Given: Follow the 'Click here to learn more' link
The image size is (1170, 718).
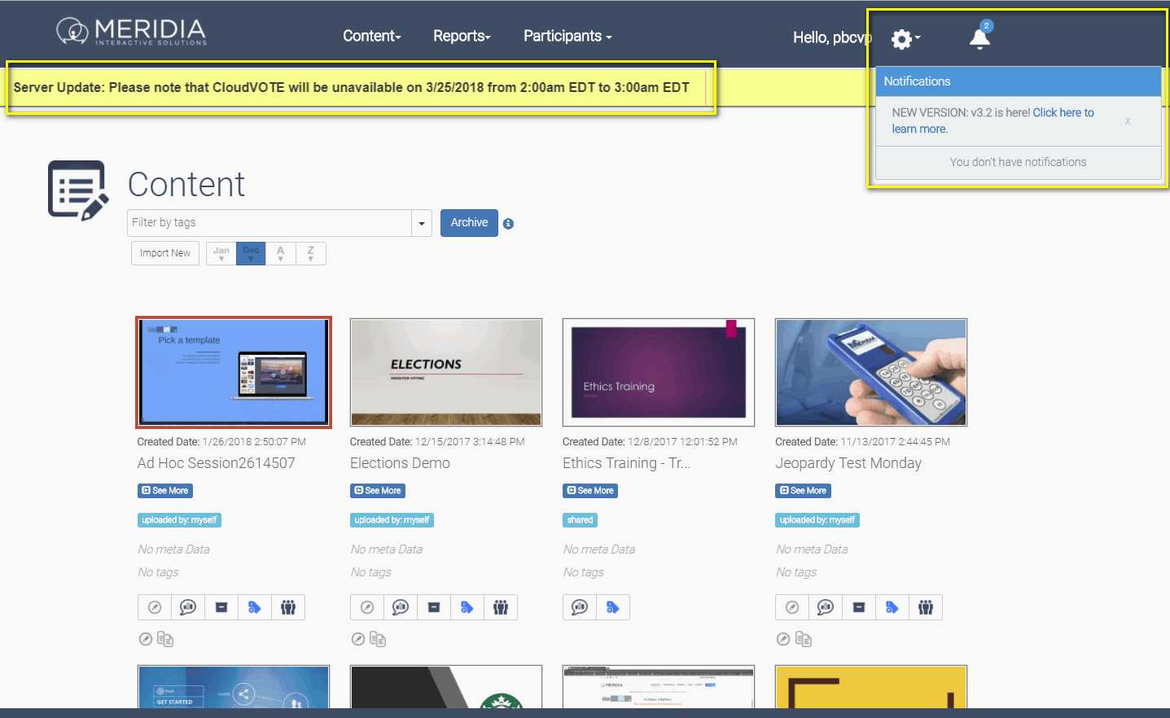Looking at the screenshot, I should [1063, 113].
